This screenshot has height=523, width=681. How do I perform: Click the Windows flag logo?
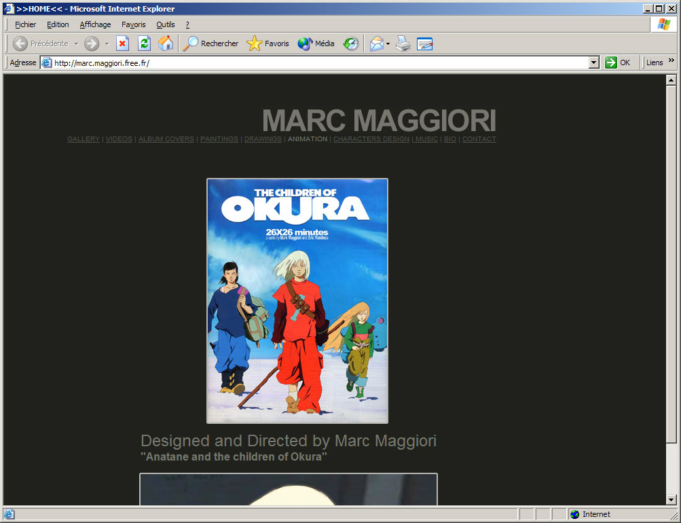tap(663, 24)
